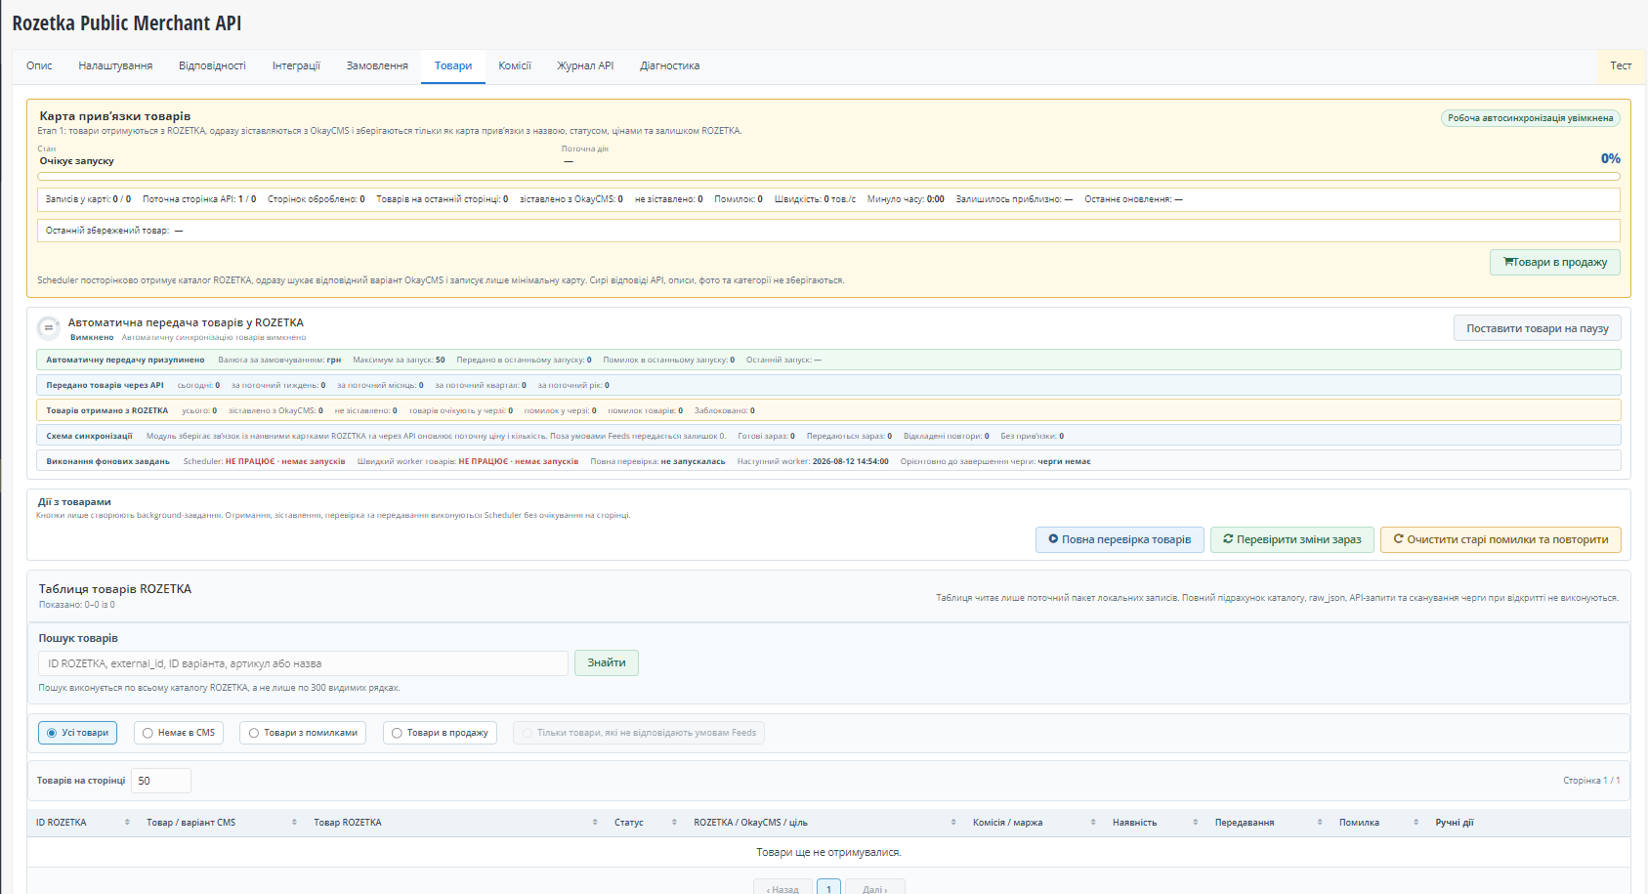Image resolution: width=1648 pixels, height=894 pixels.
Task: Open the Опис tab
Action: click(39, 66)
